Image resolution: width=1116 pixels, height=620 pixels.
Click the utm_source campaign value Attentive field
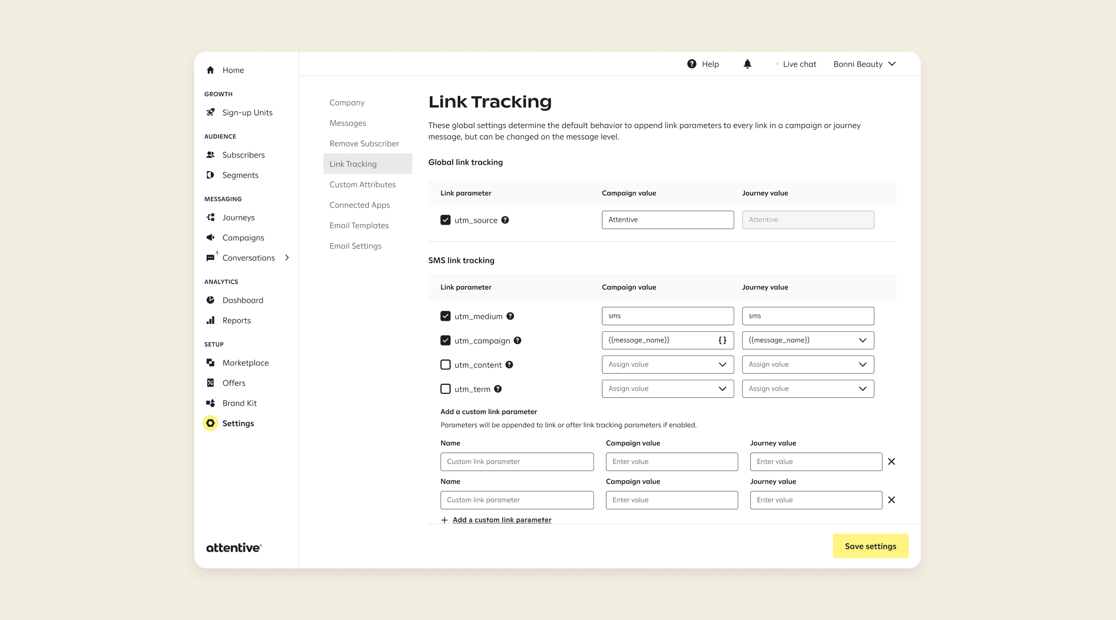point(668,220)
